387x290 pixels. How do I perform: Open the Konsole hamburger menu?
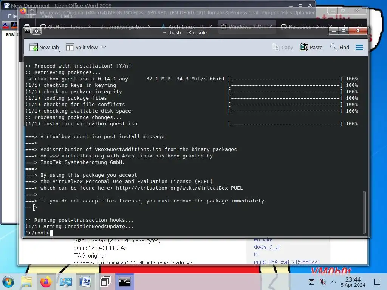pos(359,47)
